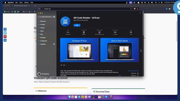The height and width of the screenshot is (101, 180).
Task: Click the Size 26 MB info item
Action: (131, 32)
